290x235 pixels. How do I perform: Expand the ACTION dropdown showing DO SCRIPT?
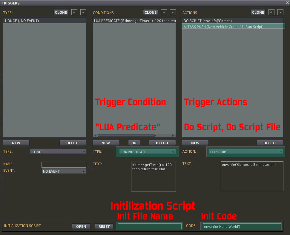point(246,152)
